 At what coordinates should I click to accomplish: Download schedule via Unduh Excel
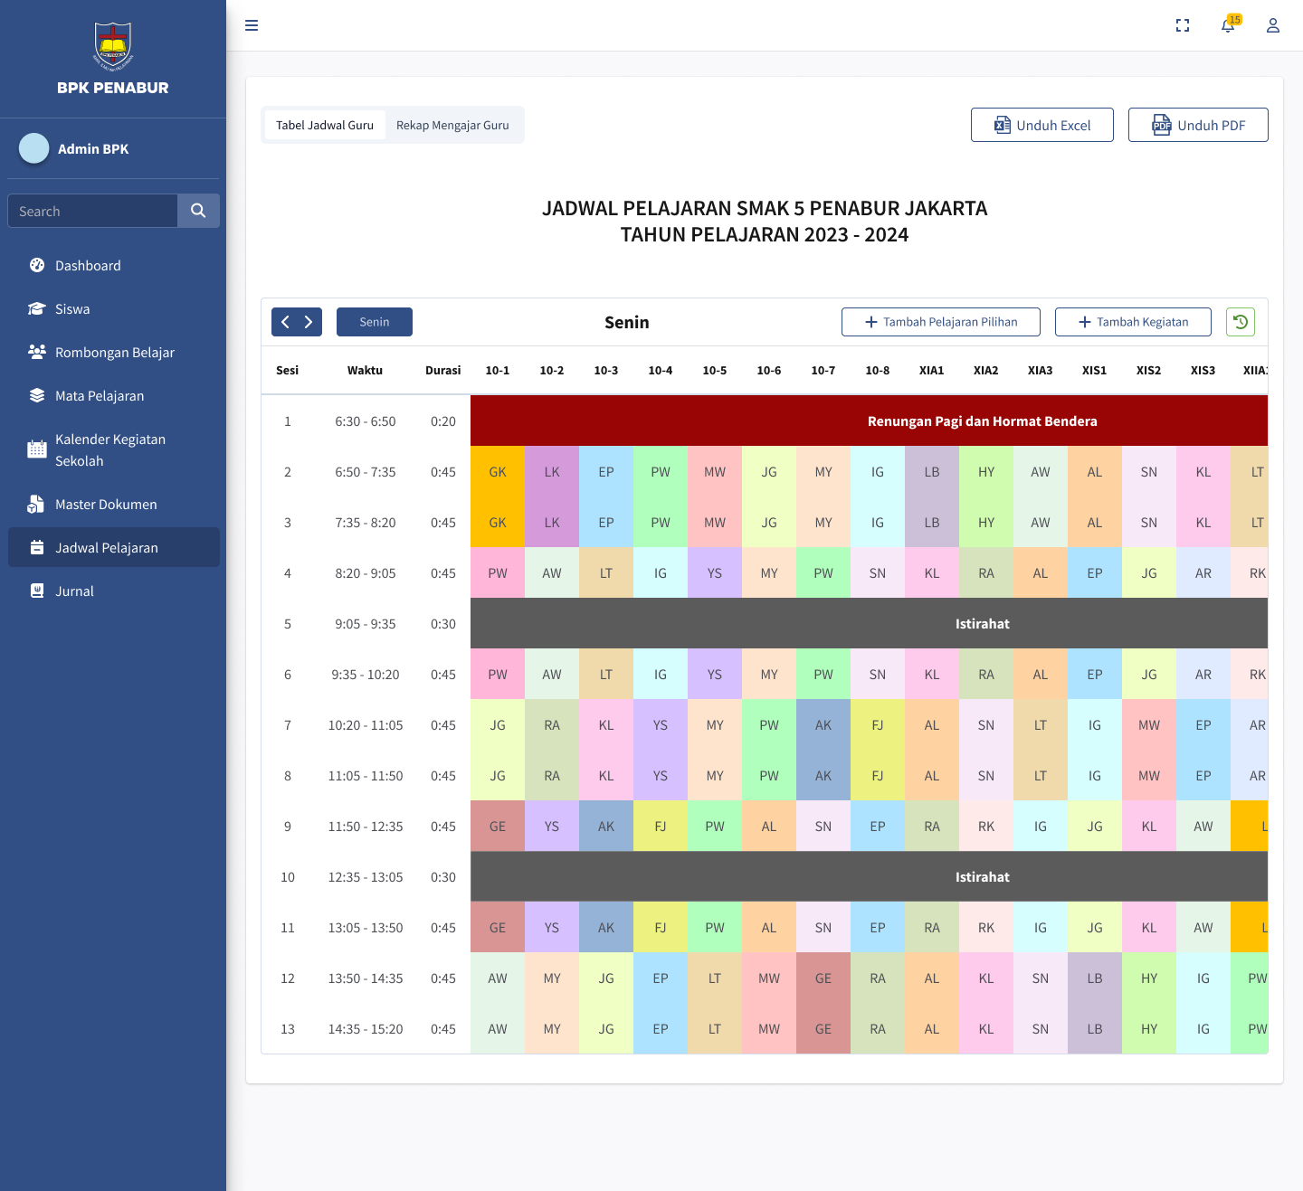[x=1042, y=125]
